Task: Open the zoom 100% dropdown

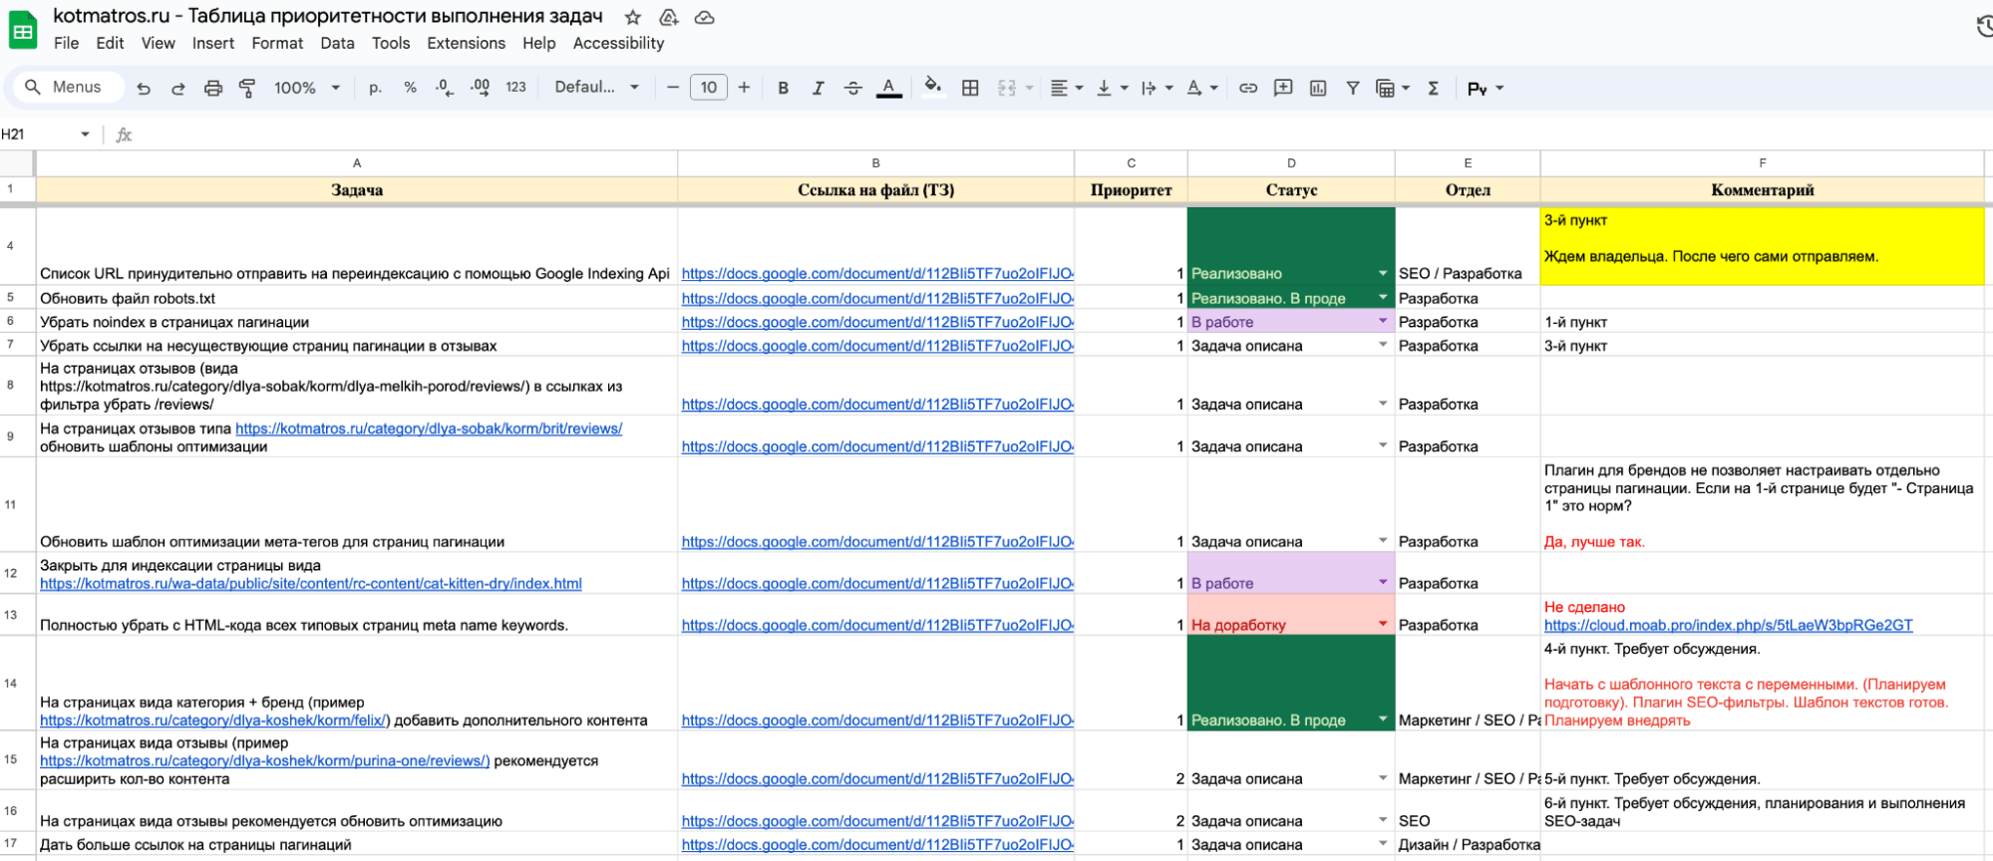Action: coord(307,88)
